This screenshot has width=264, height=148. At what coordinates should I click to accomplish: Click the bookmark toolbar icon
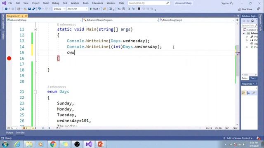139,9
